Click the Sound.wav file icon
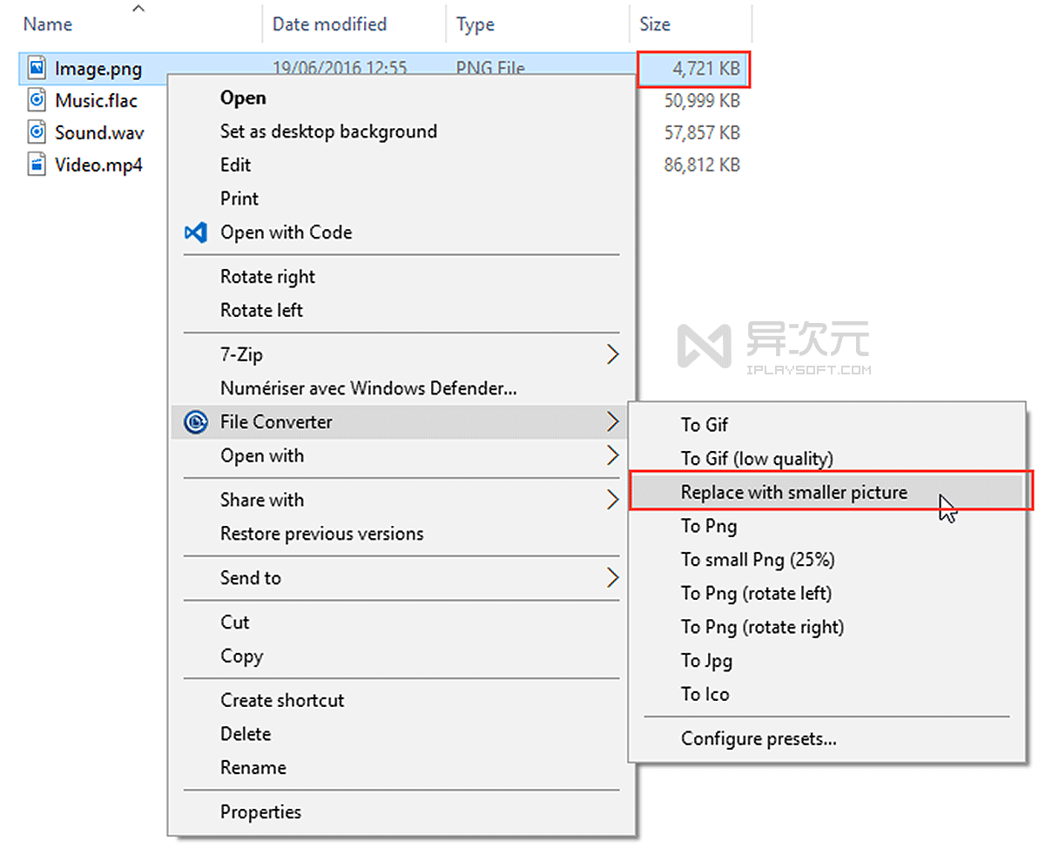Screen dimensions: 1045x855 point(35,132)
